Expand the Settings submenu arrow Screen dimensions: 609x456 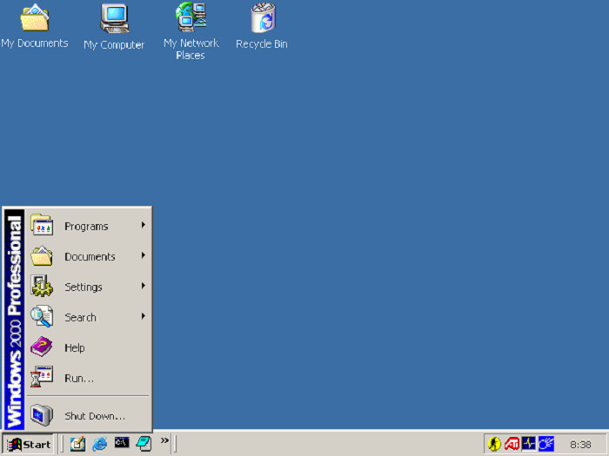pos(143,287)
